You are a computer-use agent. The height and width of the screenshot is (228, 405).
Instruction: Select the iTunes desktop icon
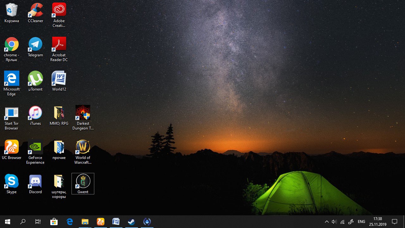(x=35, y=116)
